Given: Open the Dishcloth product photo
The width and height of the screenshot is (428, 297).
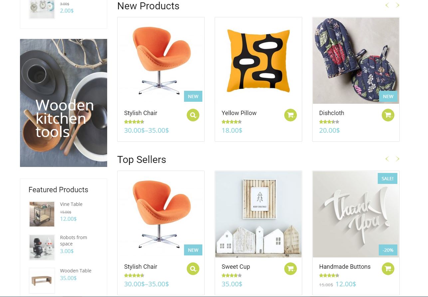Looking at the screenshot, I should tap(356, 61).
